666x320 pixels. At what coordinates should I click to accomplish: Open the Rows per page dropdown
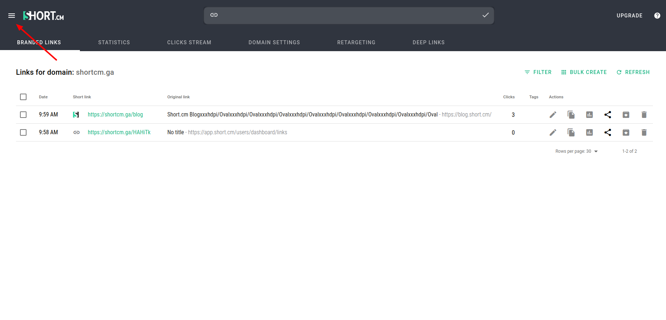[577, 151]
